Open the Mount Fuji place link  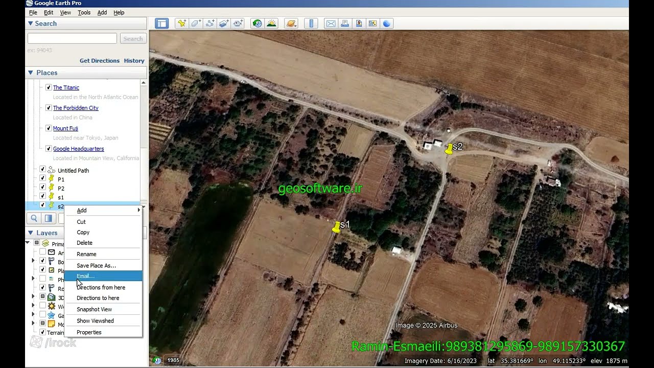(65, 128)
